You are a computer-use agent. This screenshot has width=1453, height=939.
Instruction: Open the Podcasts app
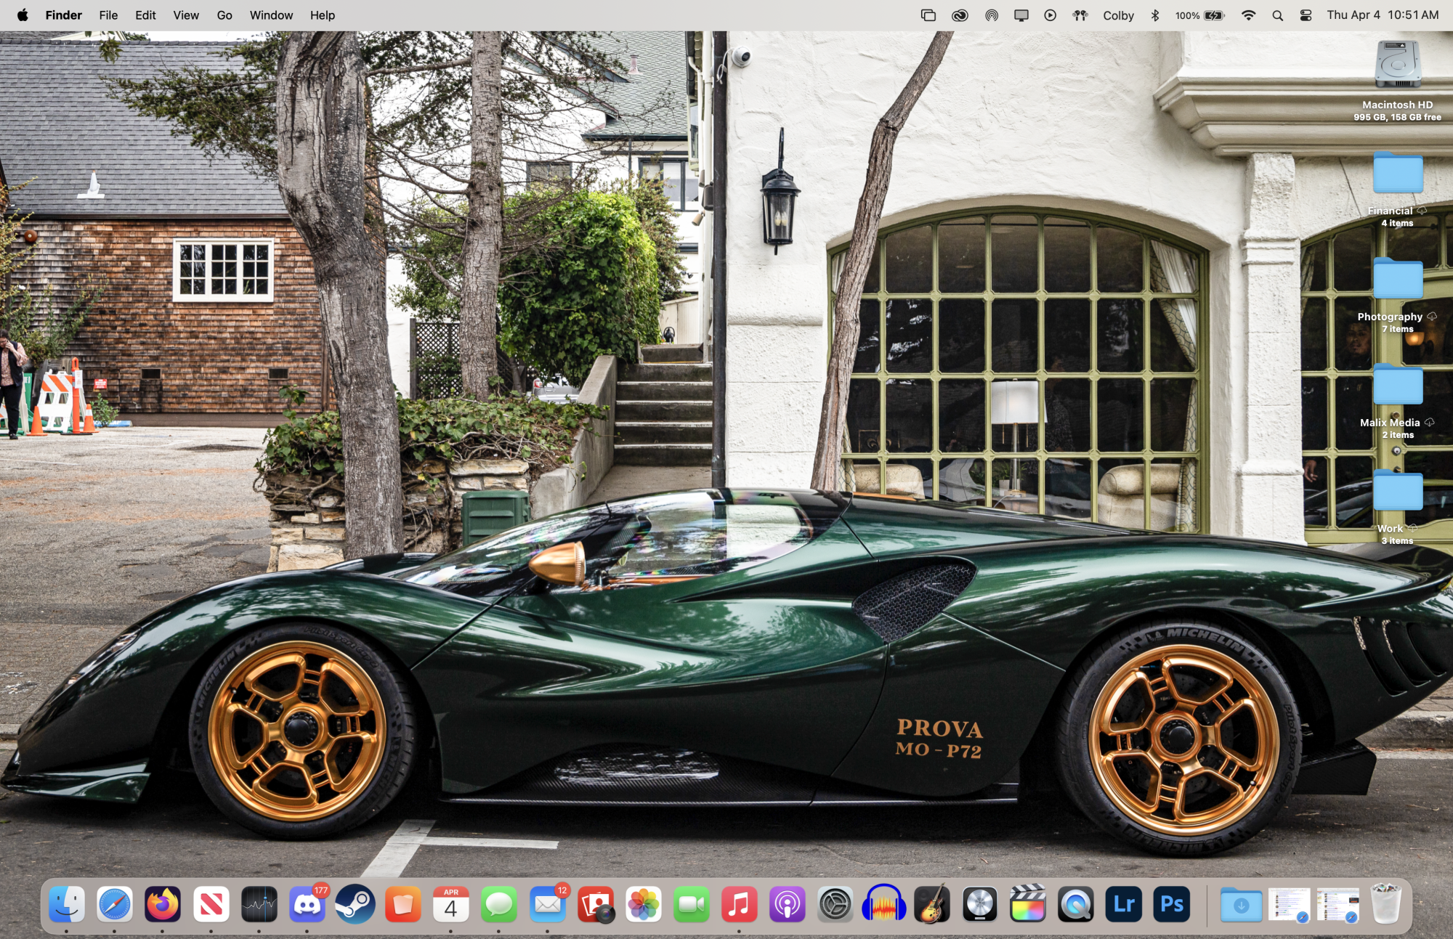click(x=788, y=904)
